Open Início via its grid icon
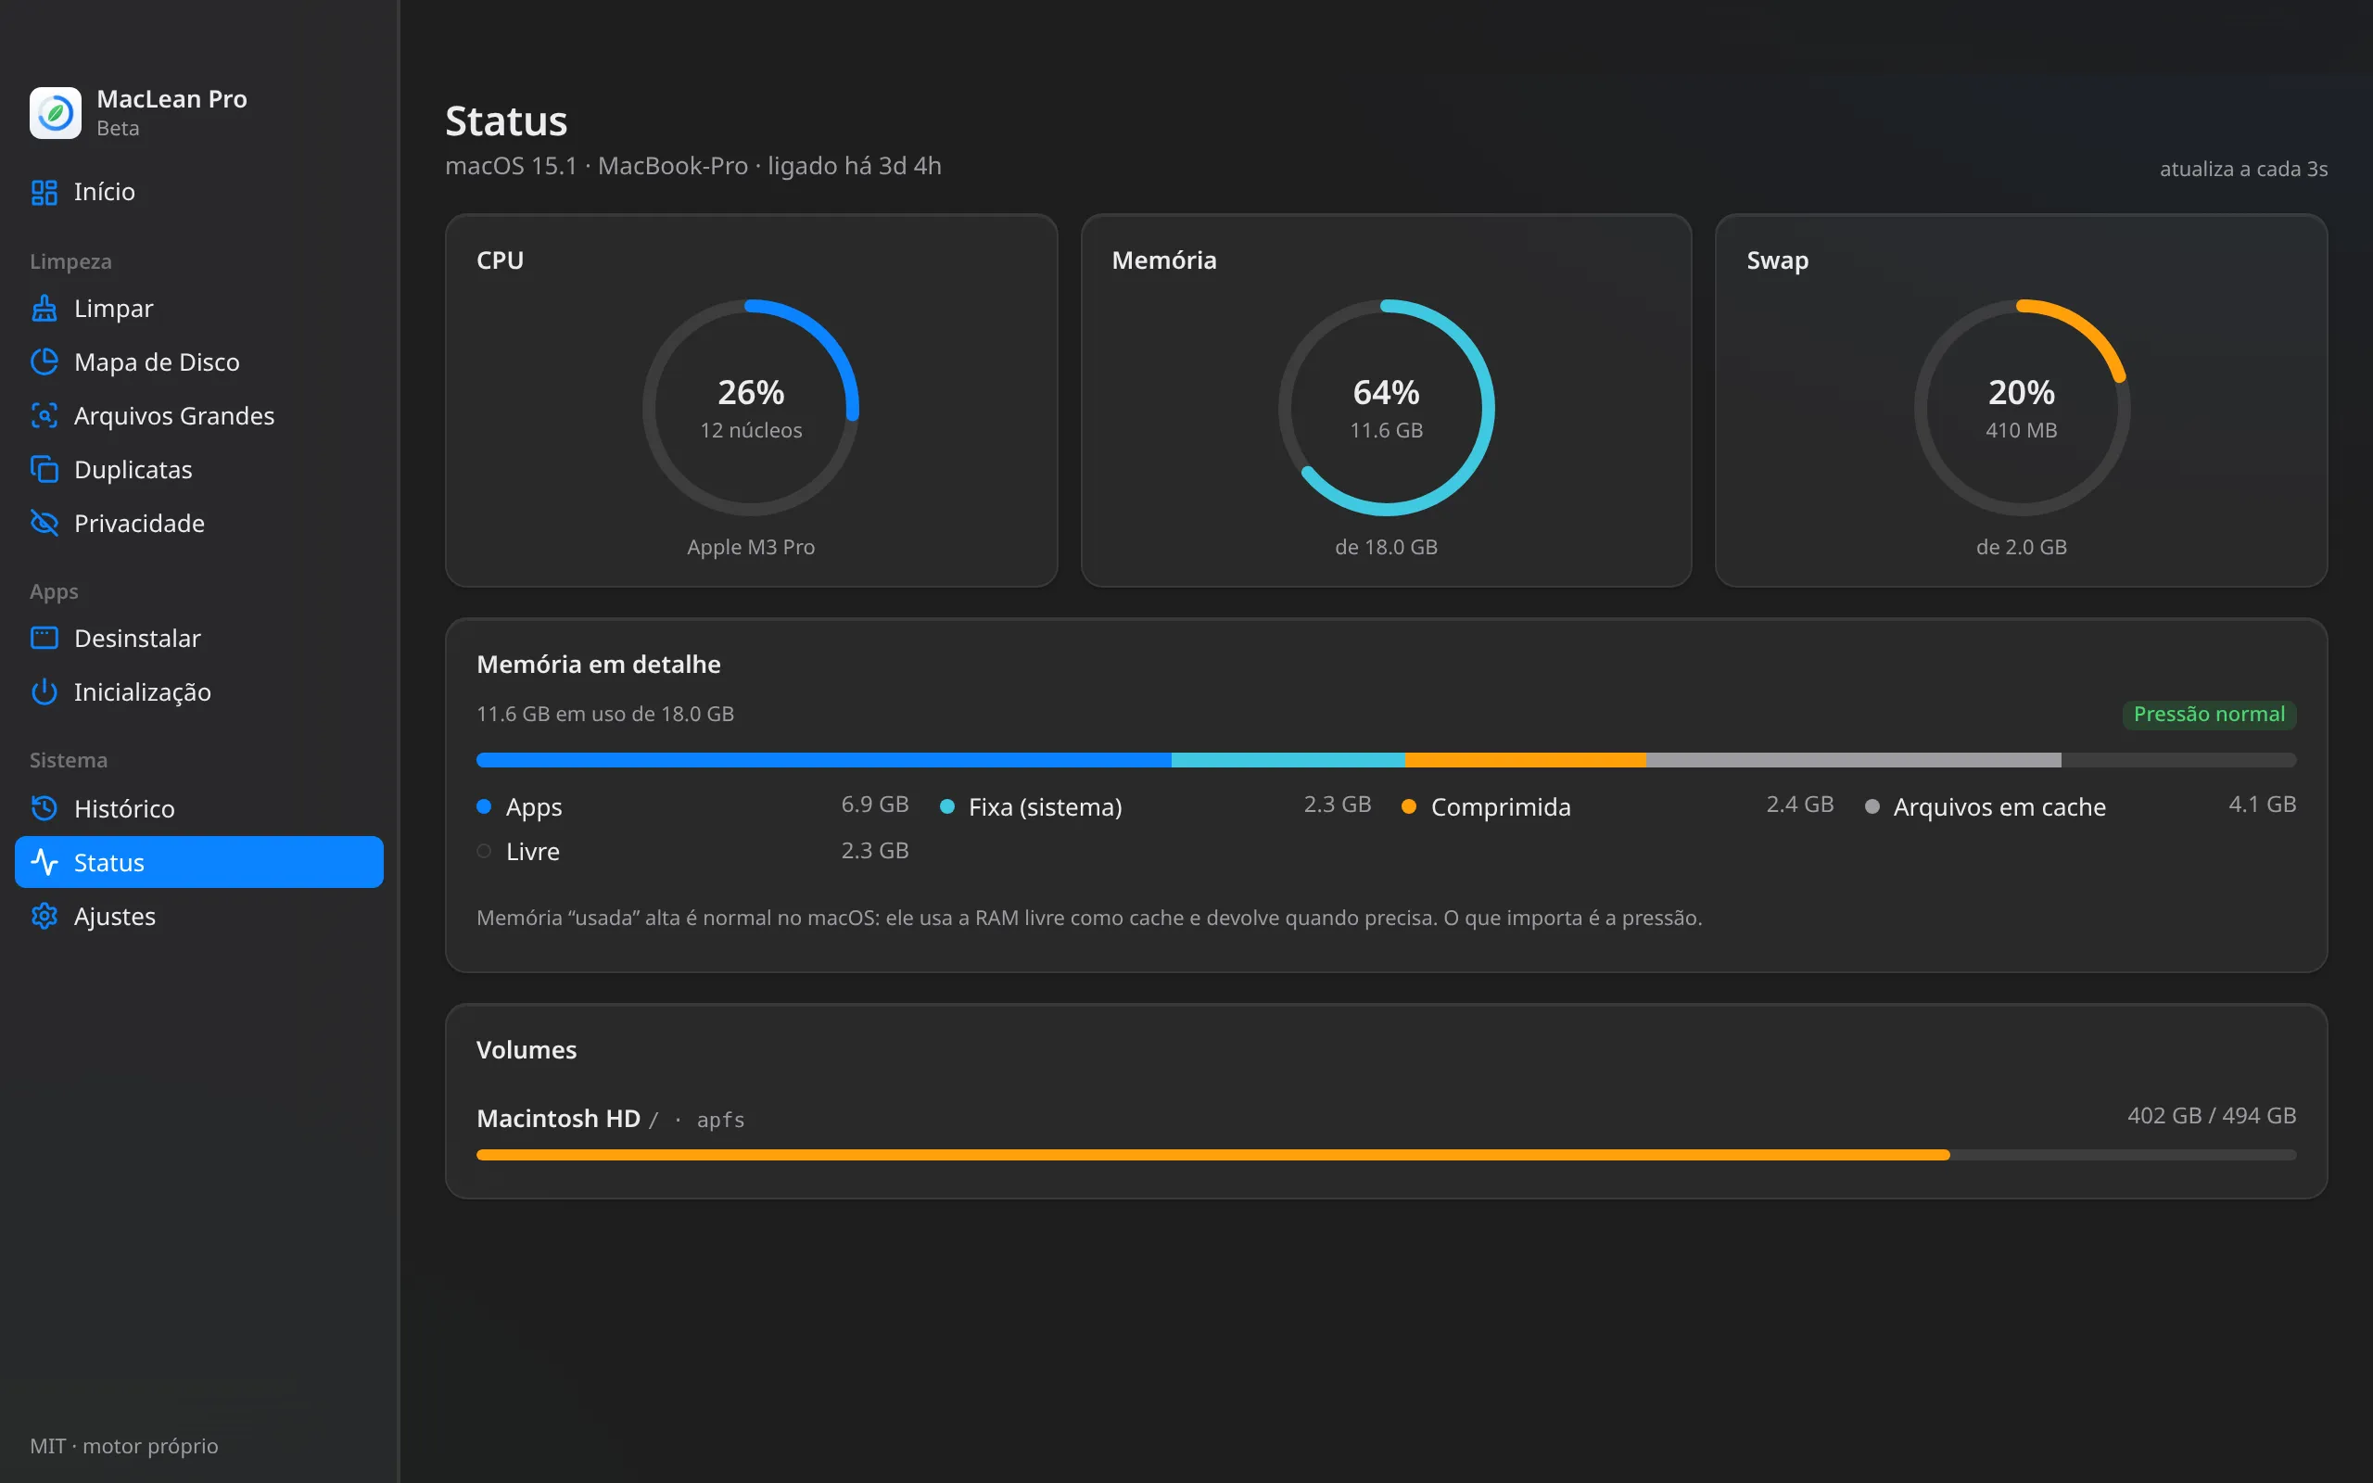Image resolution: width=2373 pixels, height=1483 pixels. (44, 192)
